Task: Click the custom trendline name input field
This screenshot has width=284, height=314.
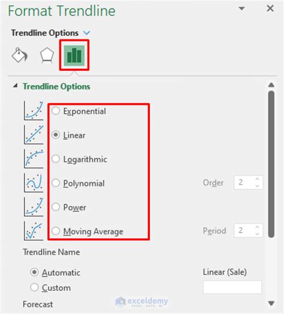Action: click(232, 287)
